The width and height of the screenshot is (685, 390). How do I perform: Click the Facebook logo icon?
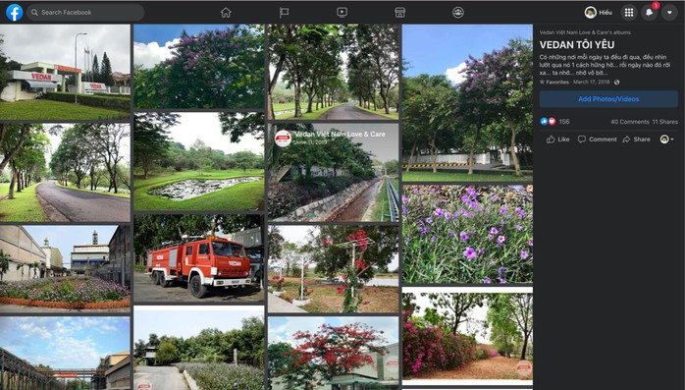[14, 12]
